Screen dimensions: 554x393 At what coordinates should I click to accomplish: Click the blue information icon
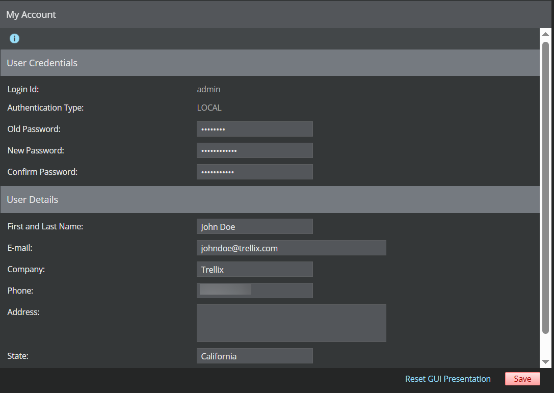click(x=14, y=39)
